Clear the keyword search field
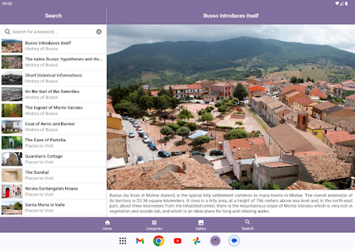This screenshot has height=249, width=355. (x=99, y=32)
